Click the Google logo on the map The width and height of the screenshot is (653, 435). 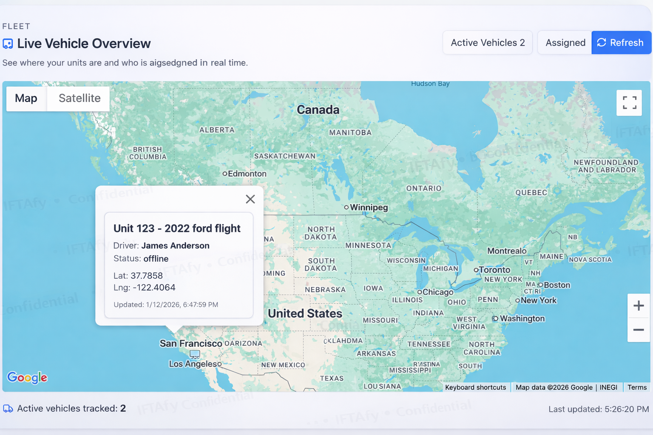27,378
